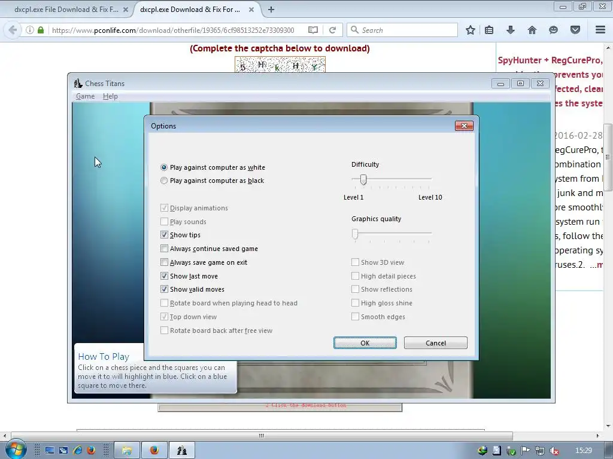Toggle Show reflections checkbox

[x=355, y=289]
